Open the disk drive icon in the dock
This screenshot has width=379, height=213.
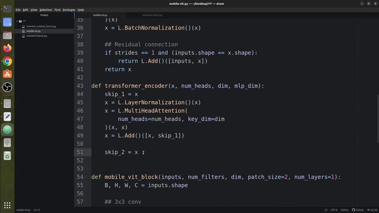7,104
